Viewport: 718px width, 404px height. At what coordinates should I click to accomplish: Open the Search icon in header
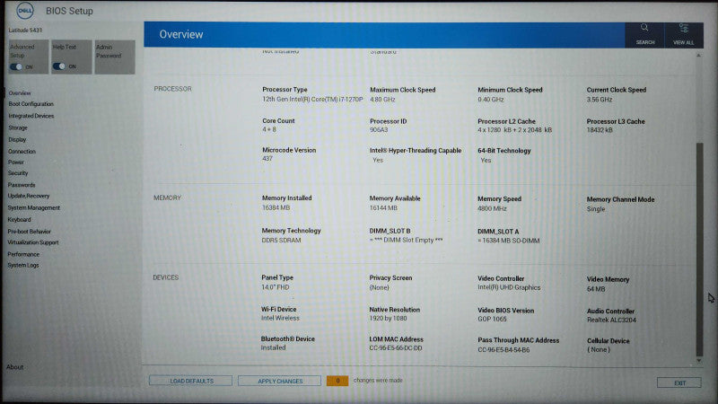point(644,34)
